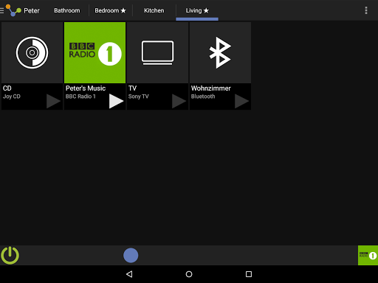This screenshot has width=378, height=283.
Task: Select the TV screen icon tile
Action: click(157, 52)
